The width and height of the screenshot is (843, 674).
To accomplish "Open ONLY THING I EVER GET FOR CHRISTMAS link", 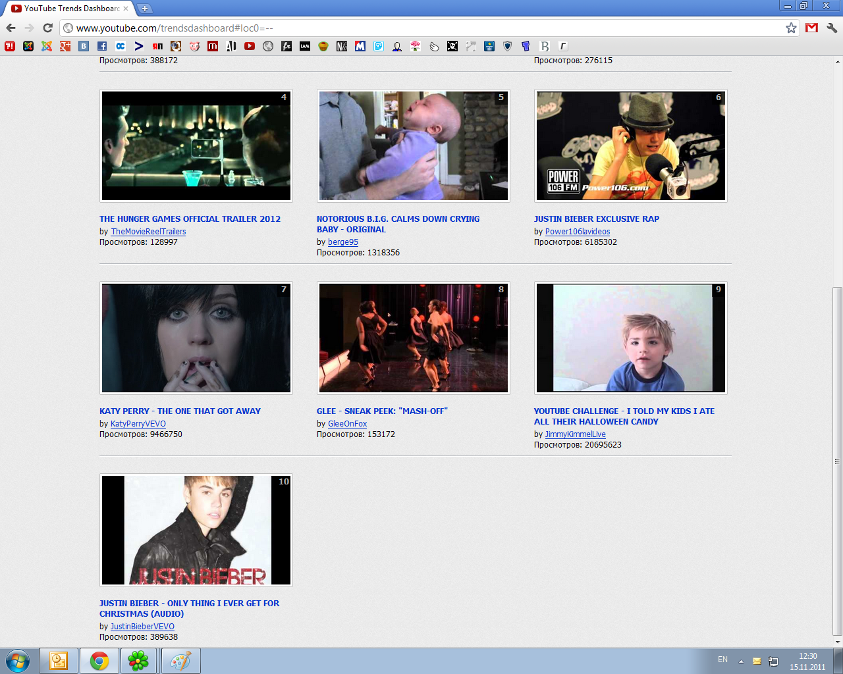I will (x=189, y=609).
